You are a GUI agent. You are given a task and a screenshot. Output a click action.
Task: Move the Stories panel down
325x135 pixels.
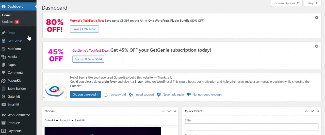[169, 111]
